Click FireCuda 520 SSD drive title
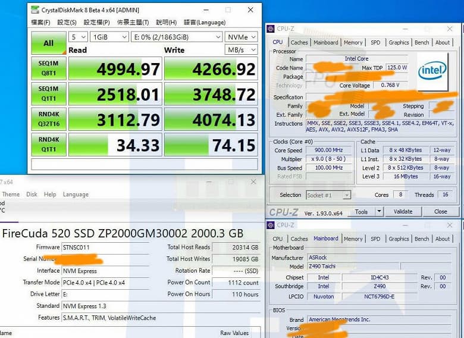Viewport: 464px width, 338px height. click(123, 233)
